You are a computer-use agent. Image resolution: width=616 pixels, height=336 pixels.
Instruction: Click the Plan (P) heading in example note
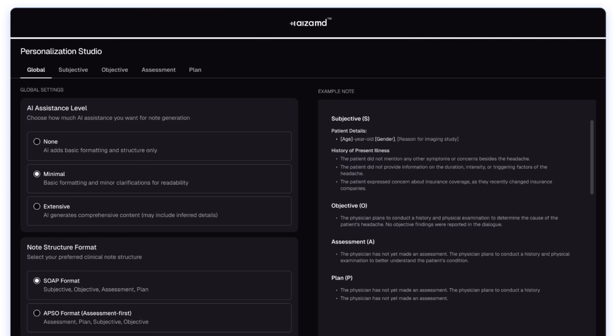pos(342,278)
